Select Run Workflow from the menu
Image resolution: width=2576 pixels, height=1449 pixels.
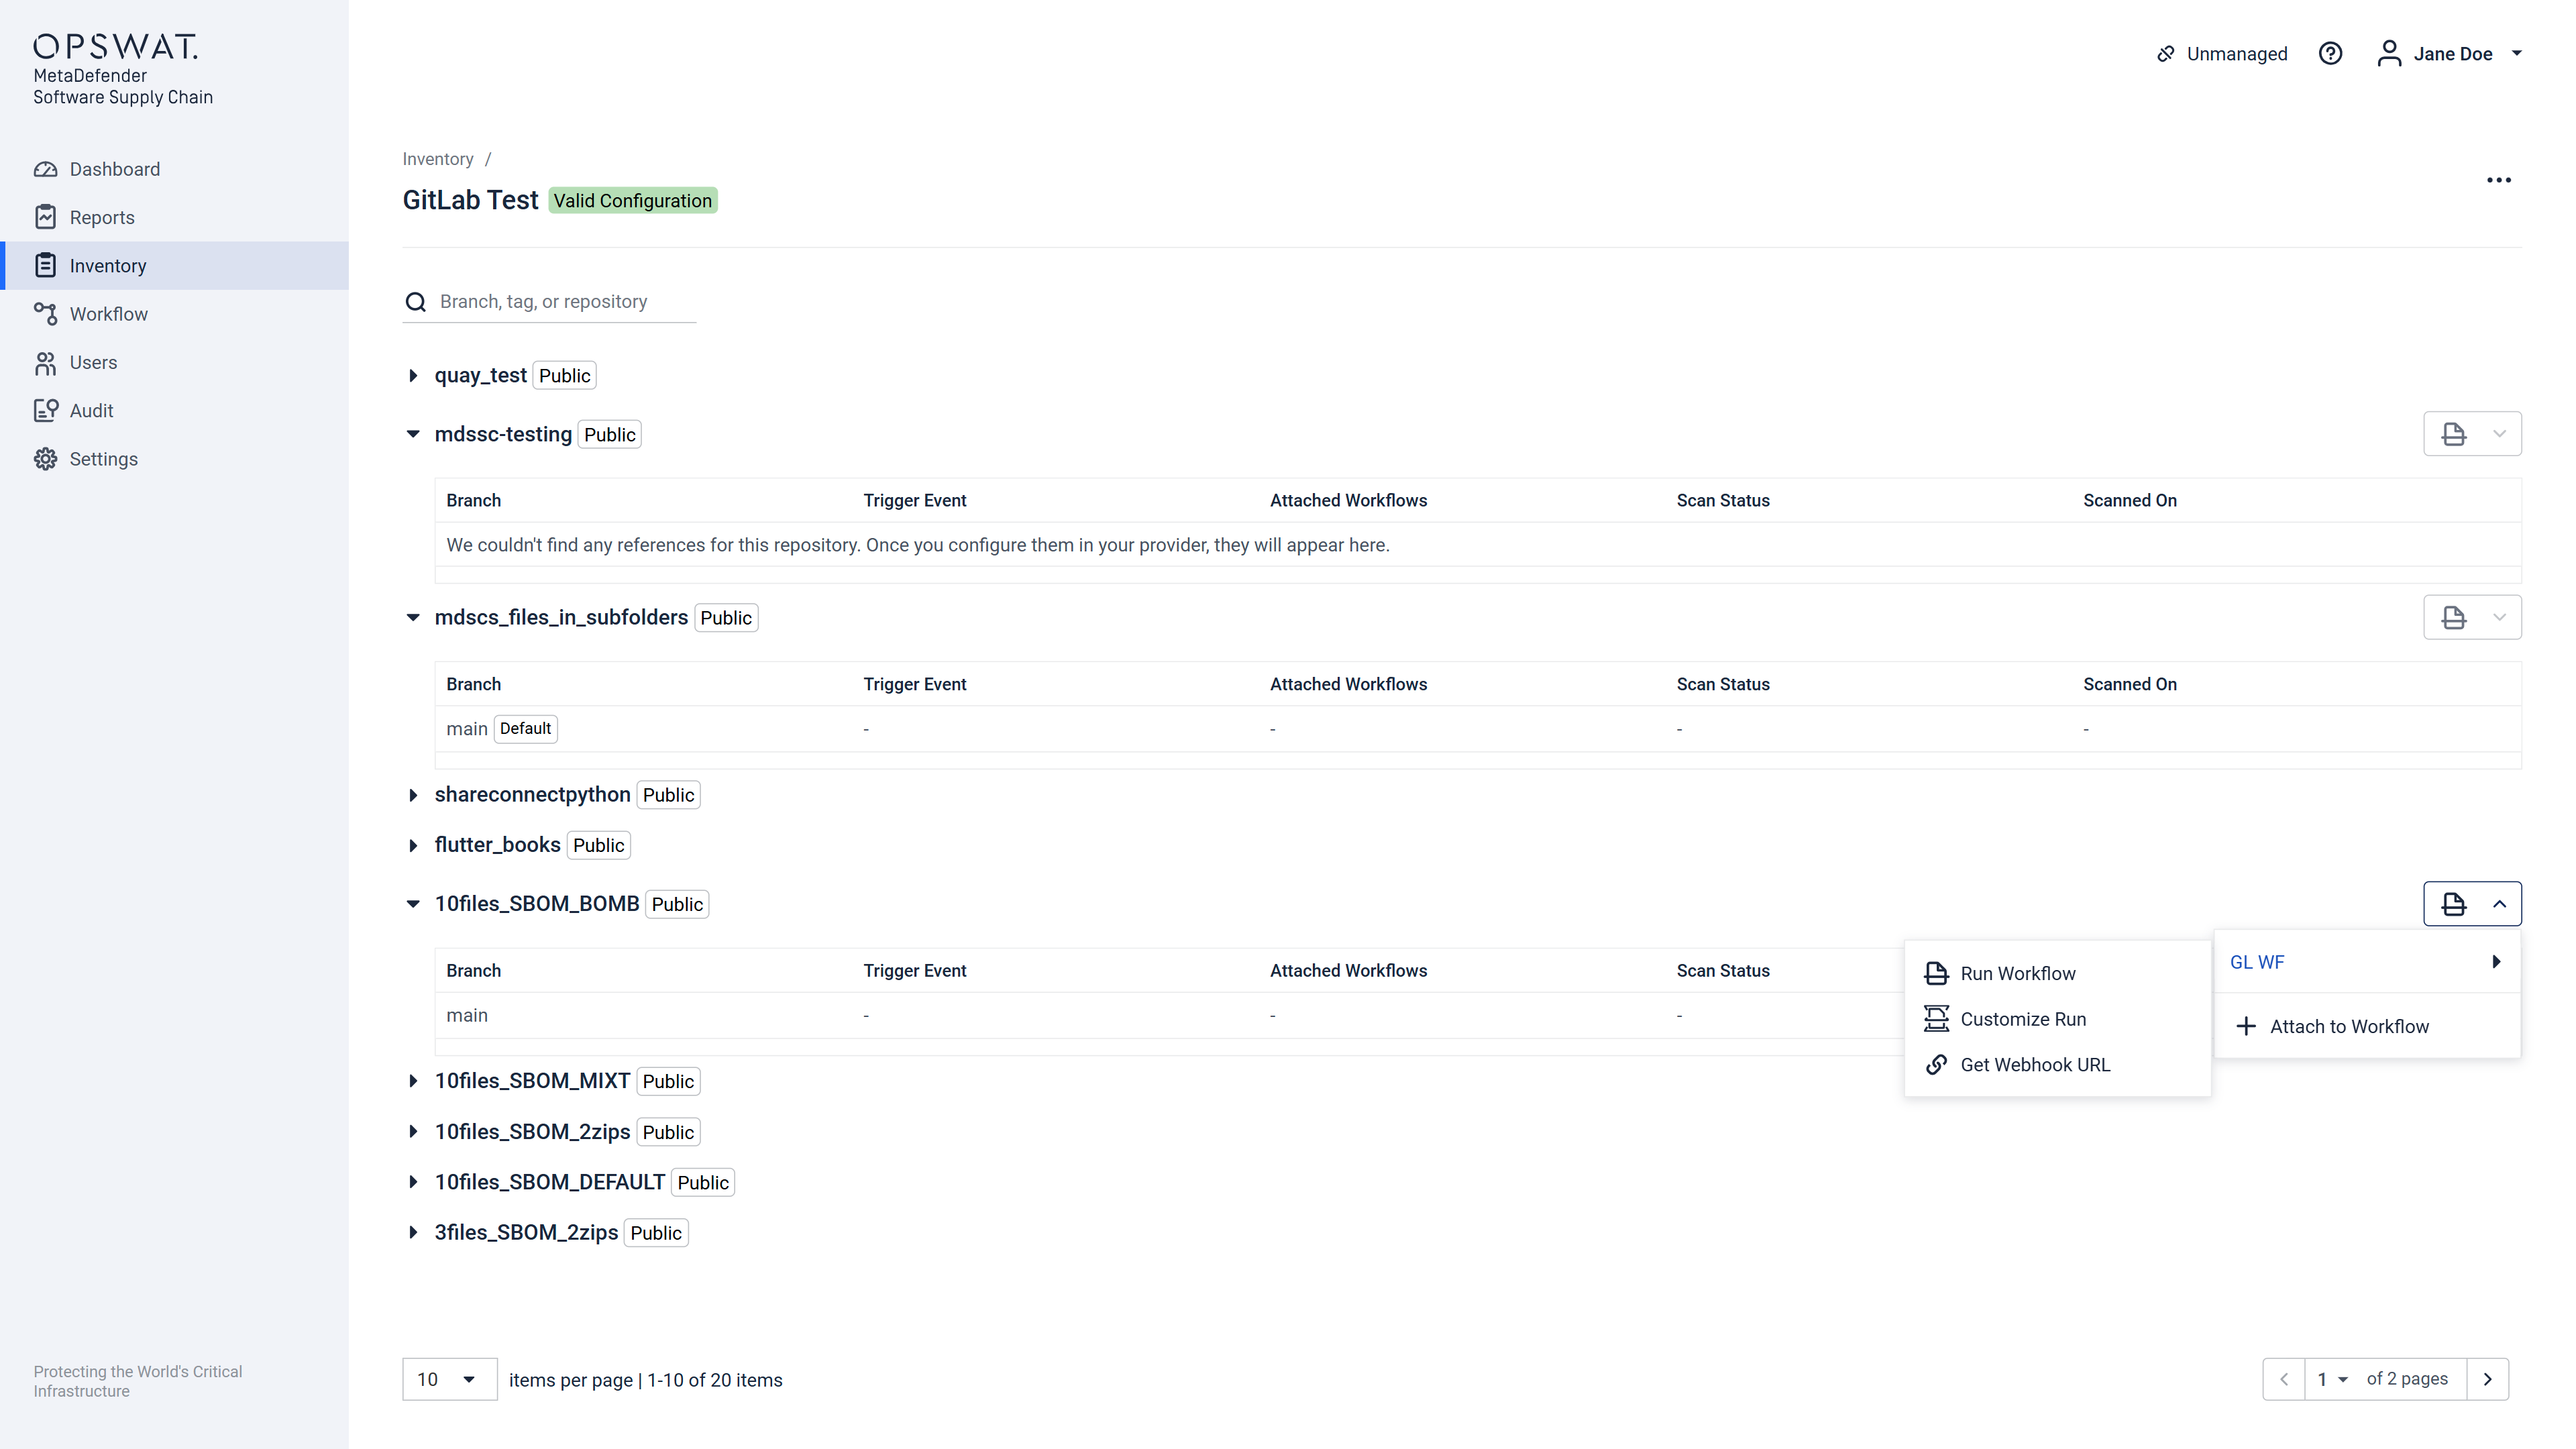pyautogui.click(x=2017, y=973)
